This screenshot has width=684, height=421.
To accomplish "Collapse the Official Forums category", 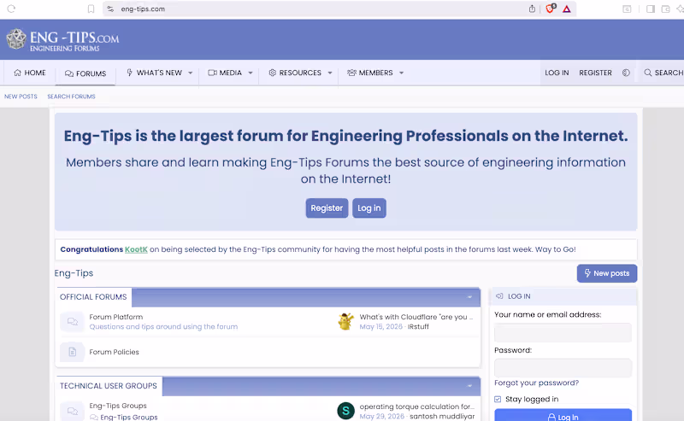I will coord(469,297).
